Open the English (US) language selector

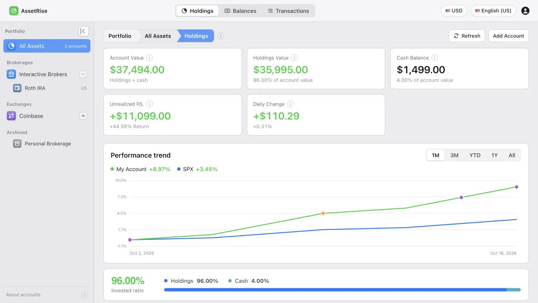493,11
